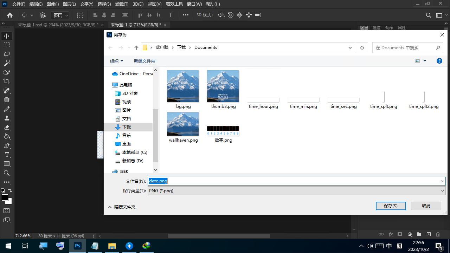This screenshot has width=450, height=253.
Task: Select the Lasso tool
Action: 7,54
